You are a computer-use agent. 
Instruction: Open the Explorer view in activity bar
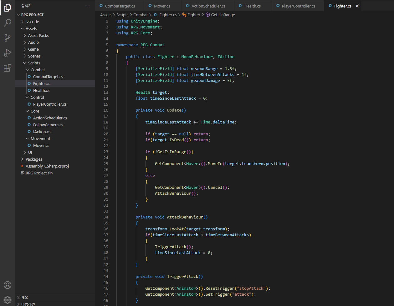coord(8,8)
